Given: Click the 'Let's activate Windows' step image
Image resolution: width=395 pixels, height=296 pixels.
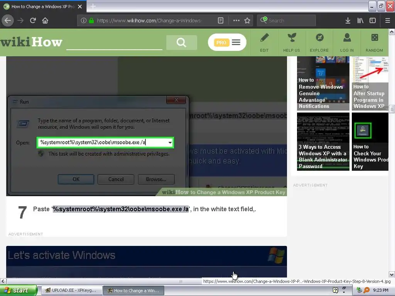Looking at the screenshot, I should (146, 262).
